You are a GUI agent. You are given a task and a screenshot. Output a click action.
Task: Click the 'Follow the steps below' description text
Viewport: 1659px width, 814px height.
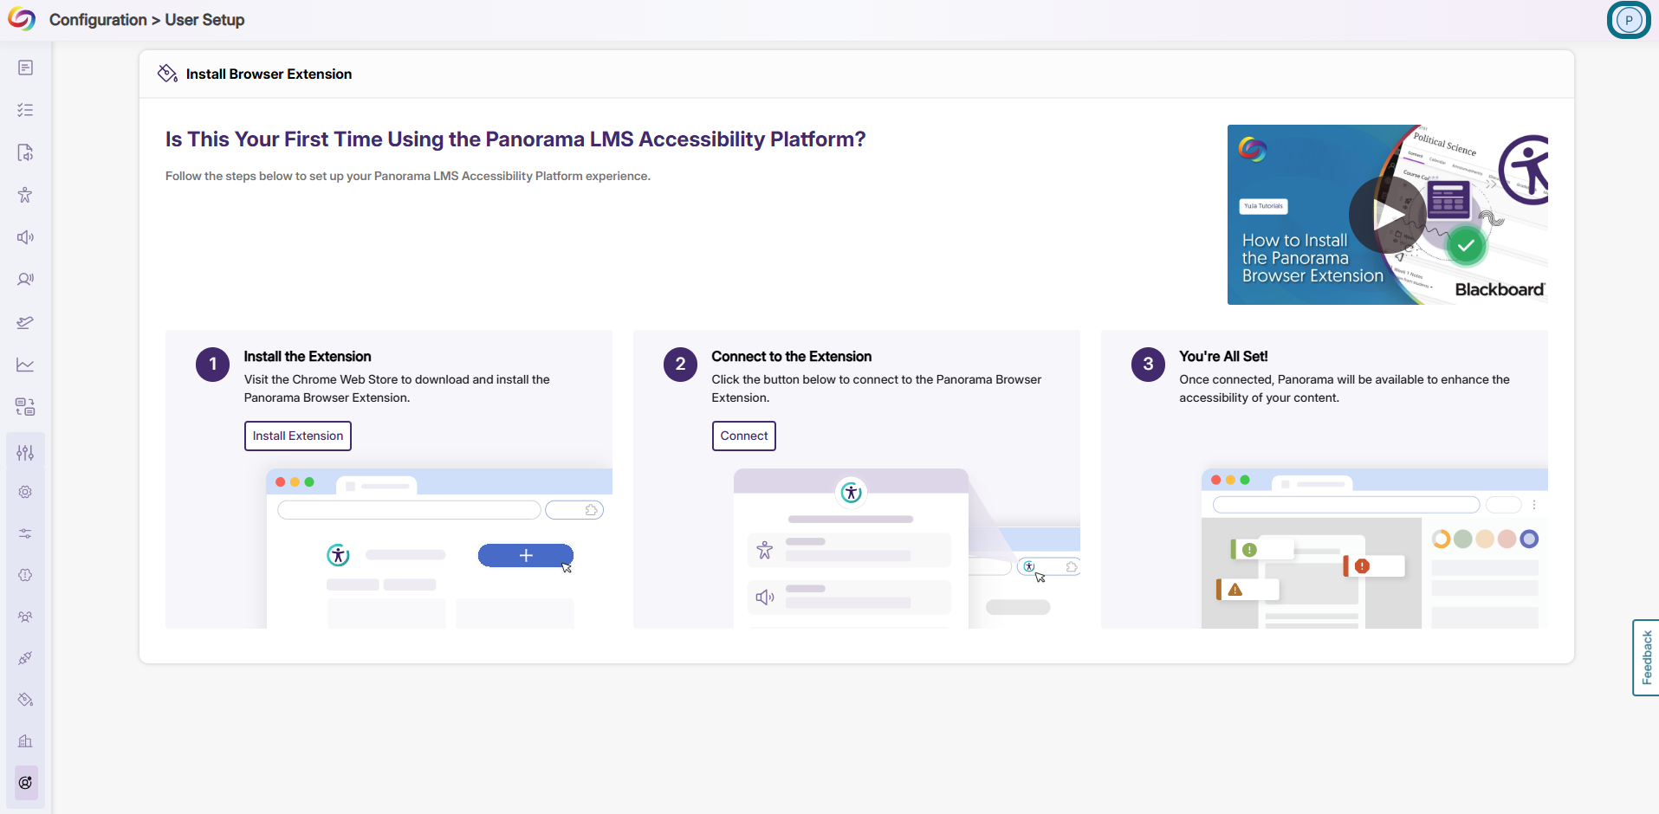click(408, 176)
